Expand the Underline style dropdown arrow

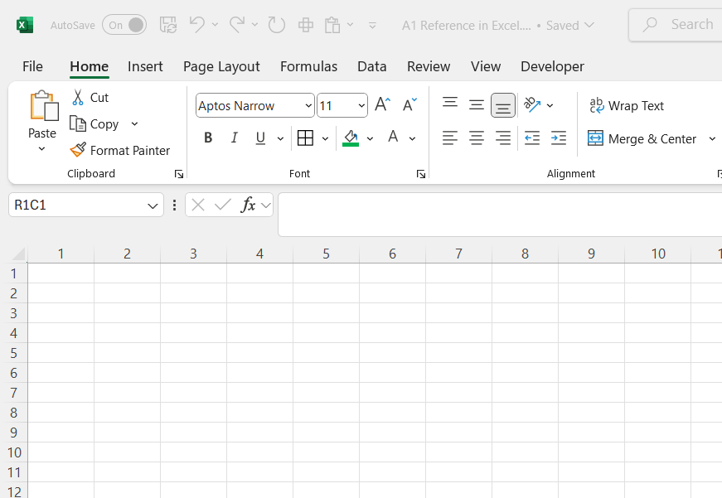(x=280, y=138)
